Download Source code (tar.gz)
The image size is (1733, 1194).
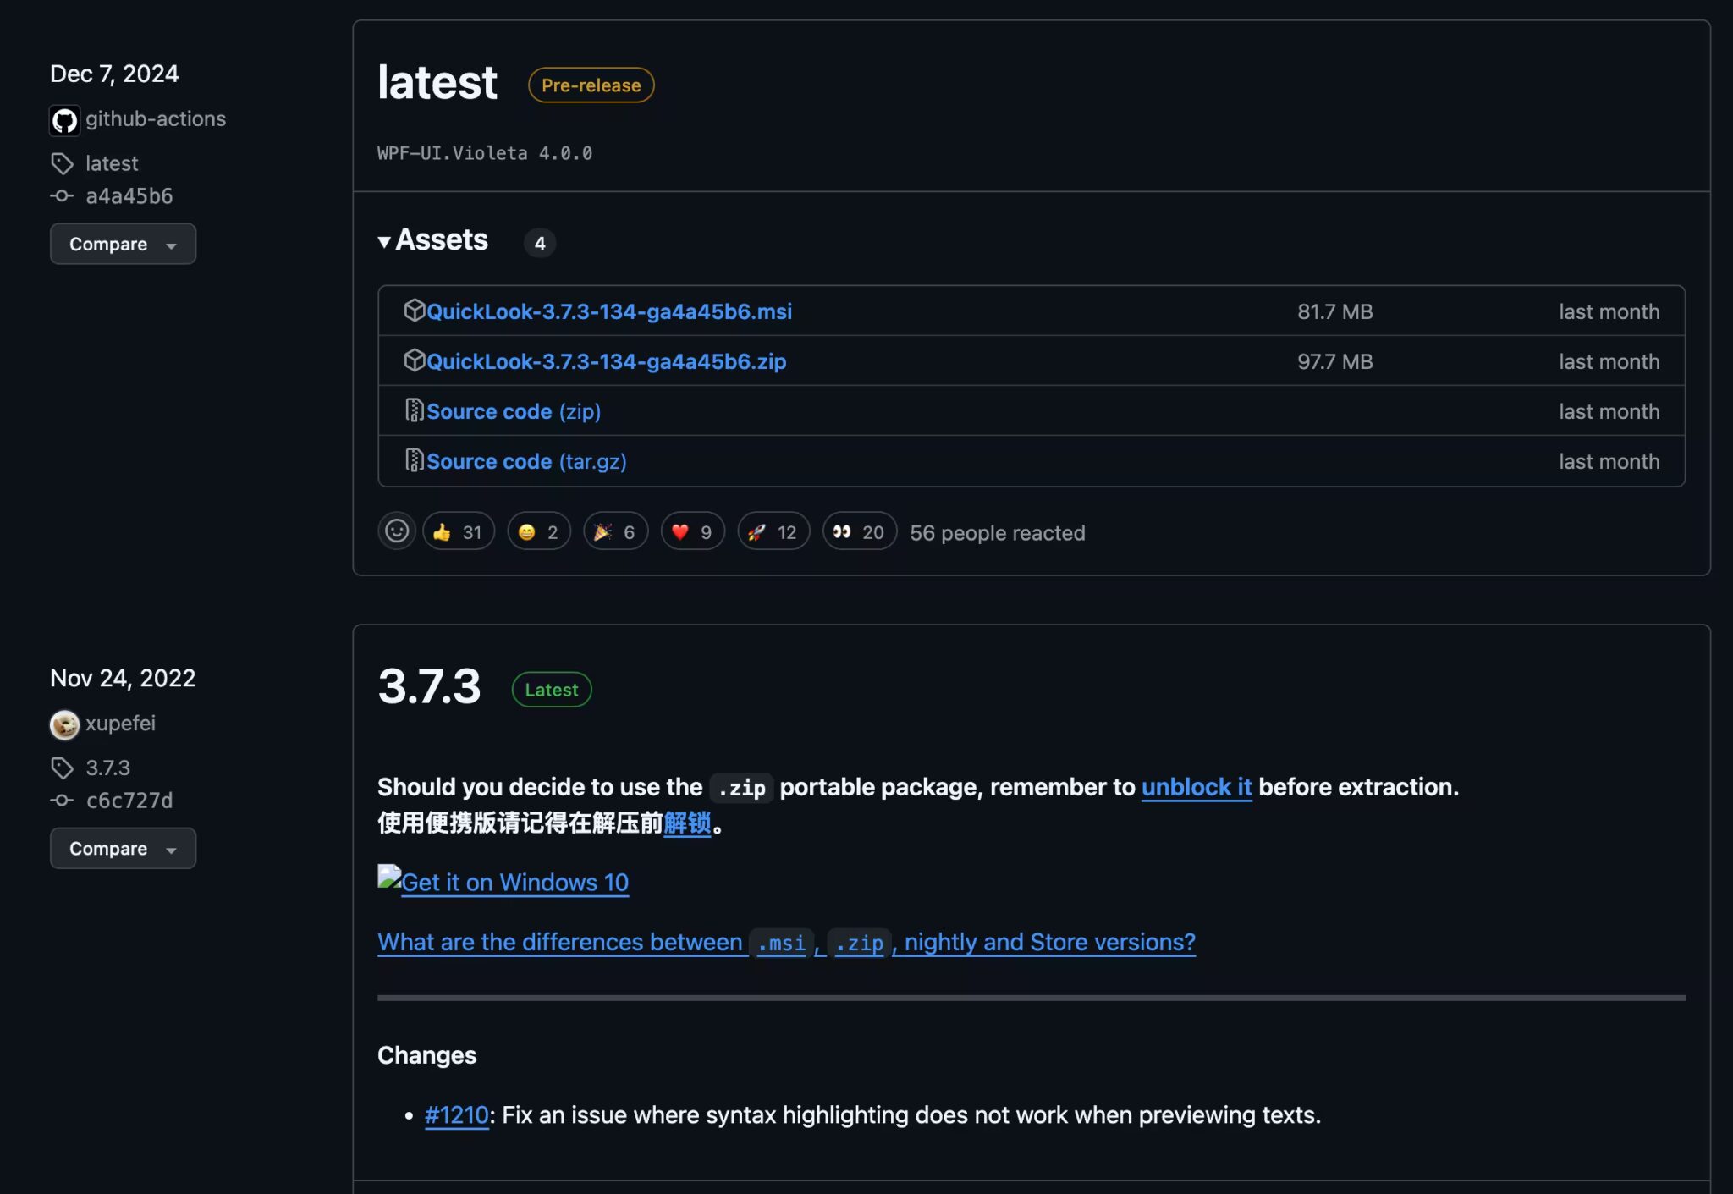pyautogui.click(x=525, y=461)
